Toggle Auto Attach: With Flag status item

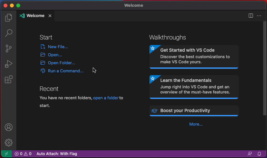pyautogui.click(x=57, y=154)
